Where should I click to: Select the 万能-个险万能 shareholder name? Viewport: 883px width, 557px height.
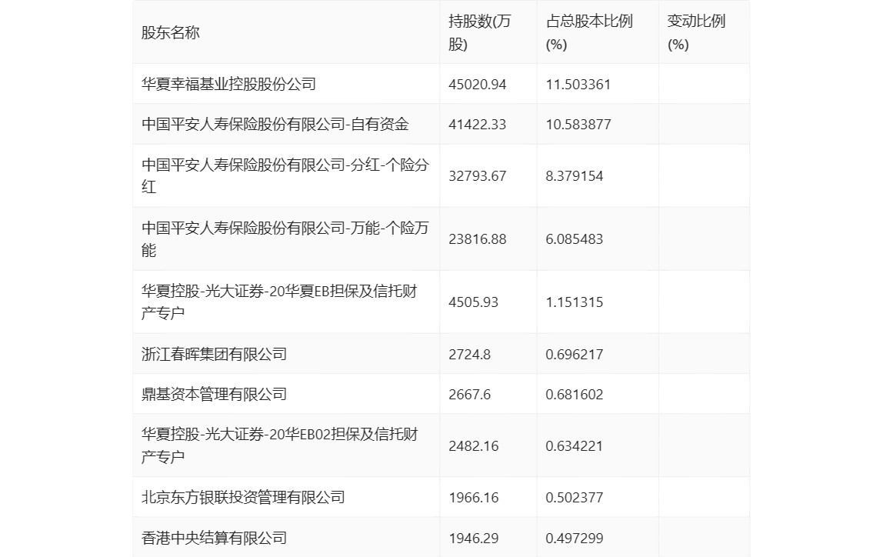285,238
